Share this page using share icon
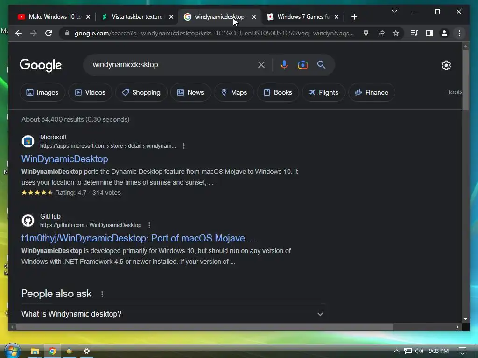This screenshot has width=478, height=358. tap(381, 33)
